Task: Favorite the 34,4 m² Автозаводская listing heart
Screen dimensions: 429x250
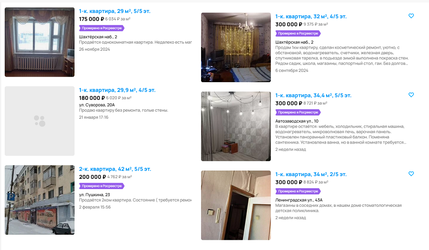Action: (x=411, y=95)
